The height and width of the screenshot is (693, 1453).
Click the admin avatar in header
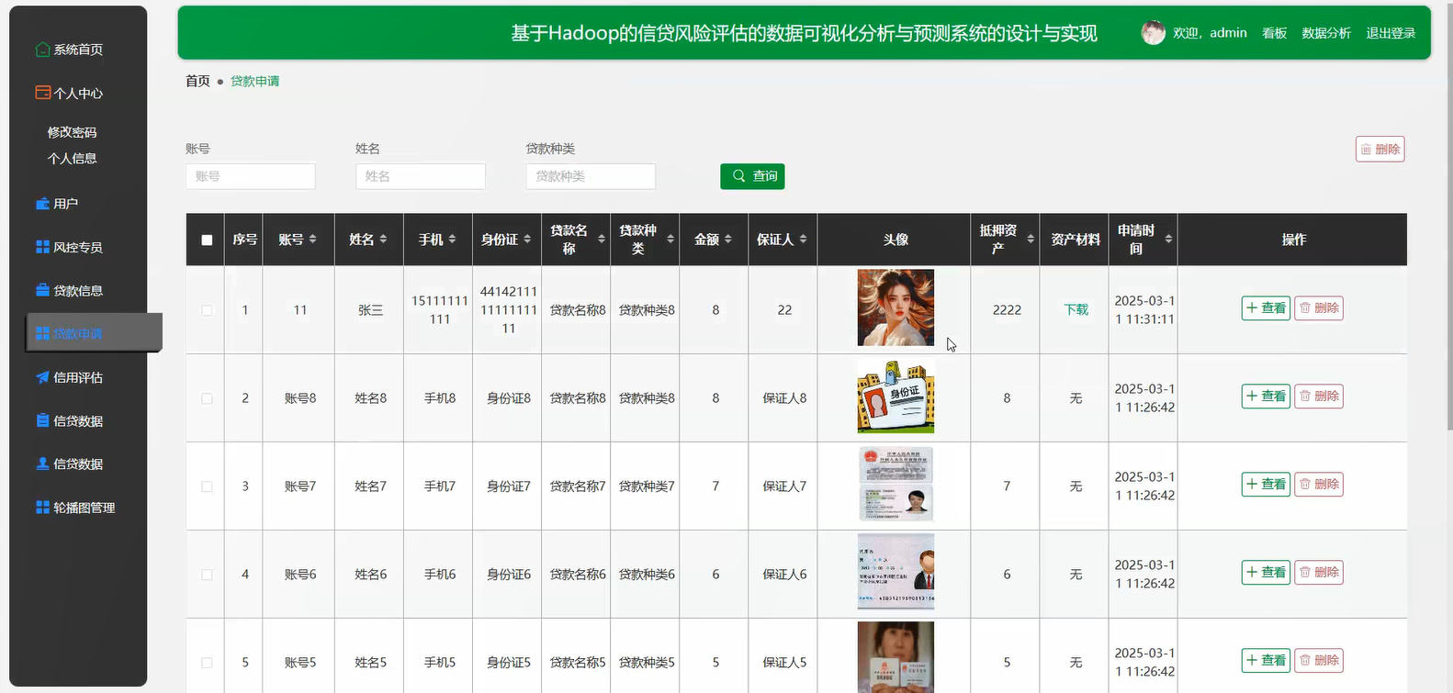coord(1154,32)
